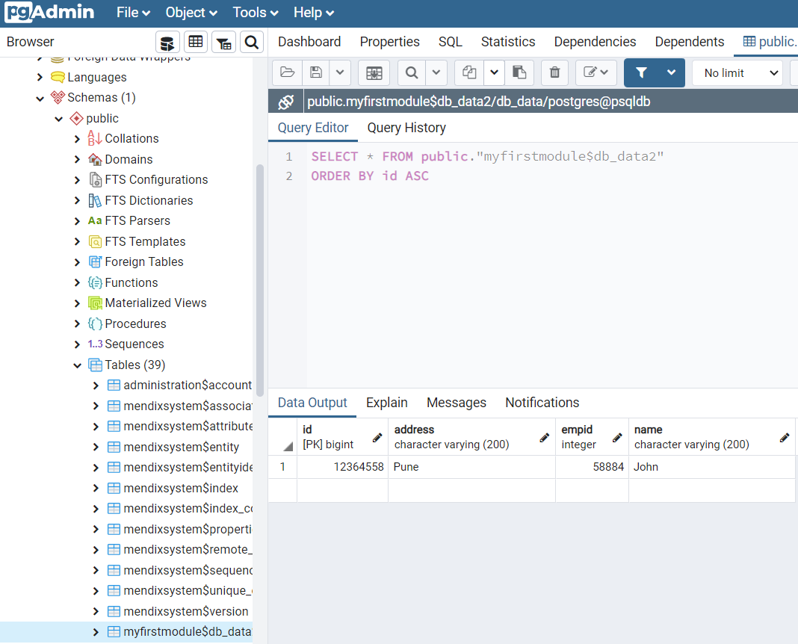Select the mendixsystem$index table

[181, 489]
